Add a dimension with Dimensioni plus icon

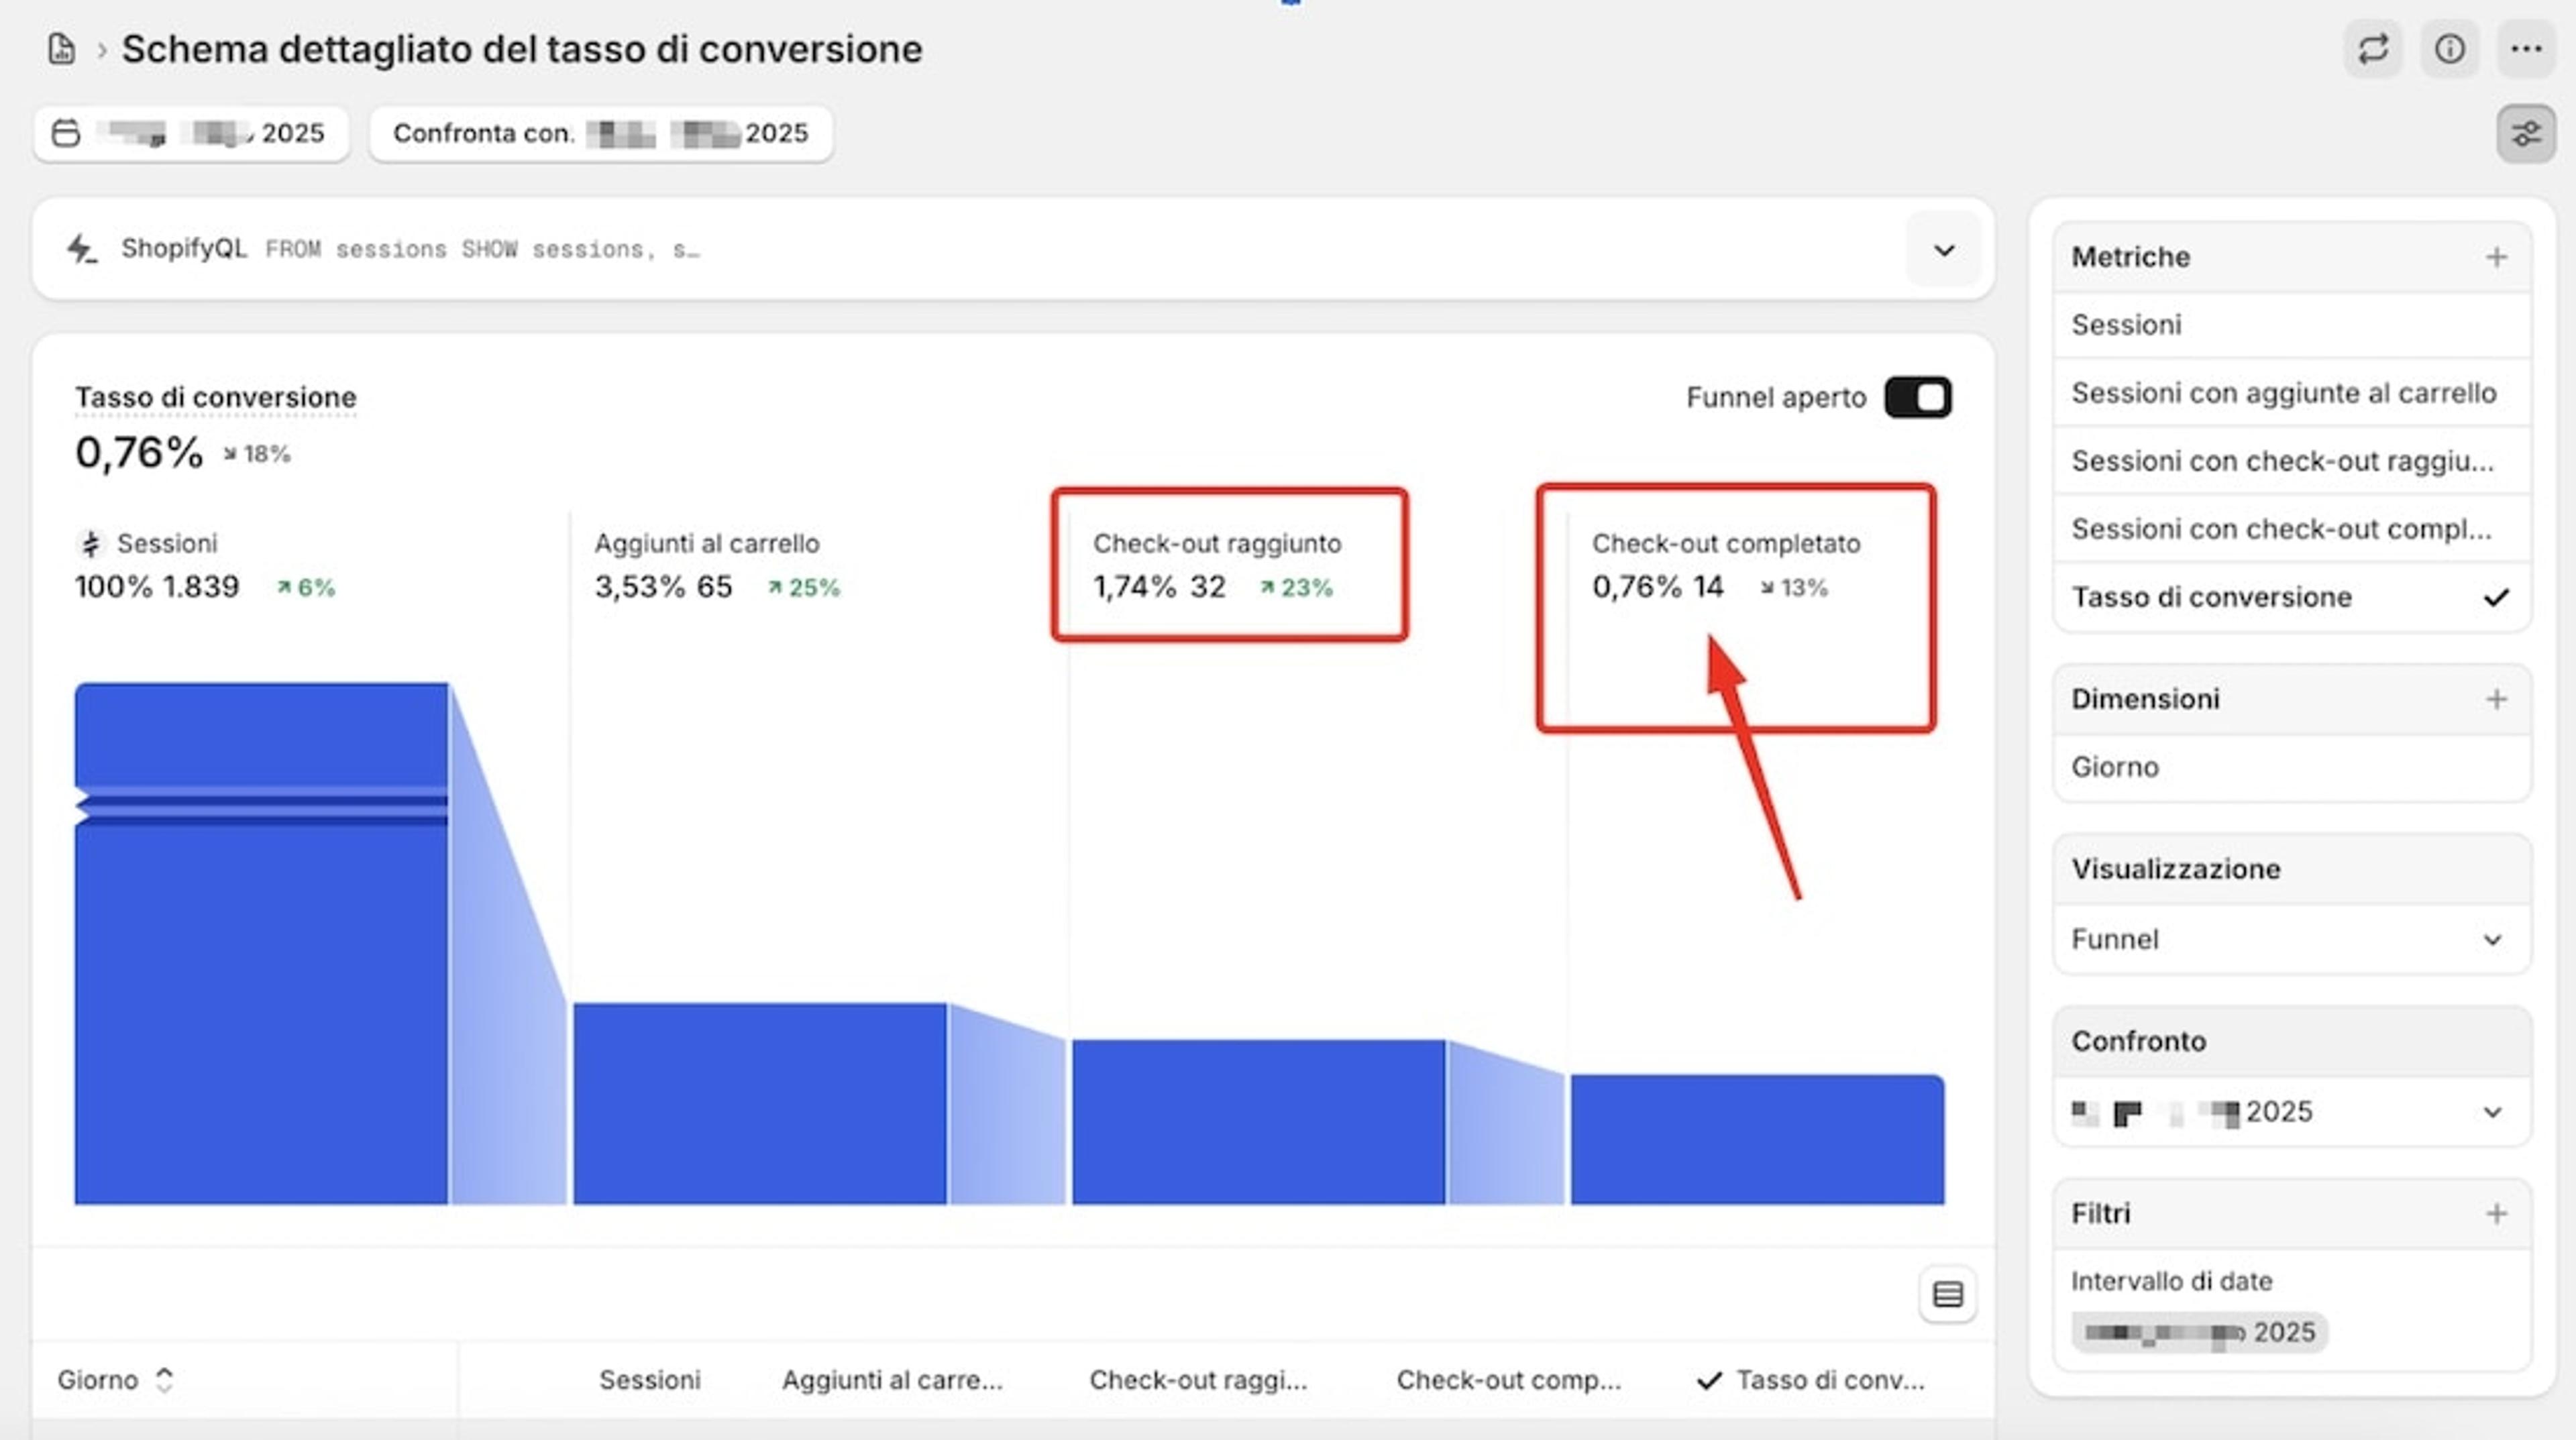point(2496,699)
